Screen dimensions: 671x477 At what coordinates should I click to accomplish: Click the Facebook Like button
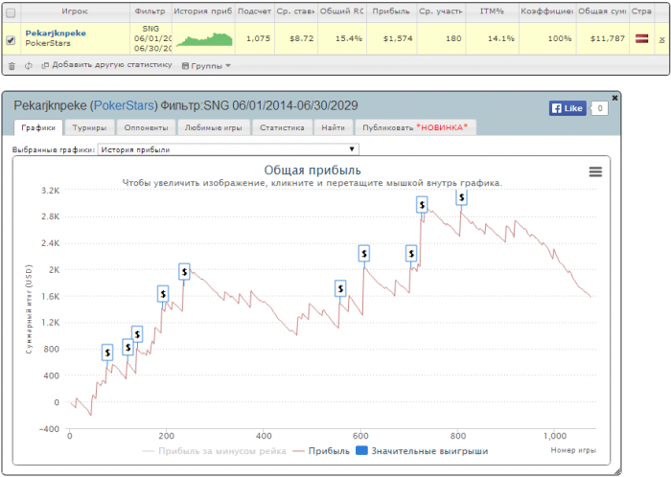coord(567,108)
